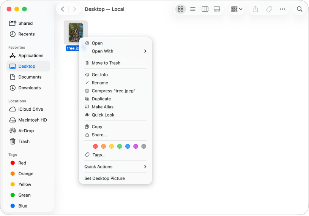Select Get Info in the context menu
This screenshot has height=216, width=309.
tap(99, 75)
